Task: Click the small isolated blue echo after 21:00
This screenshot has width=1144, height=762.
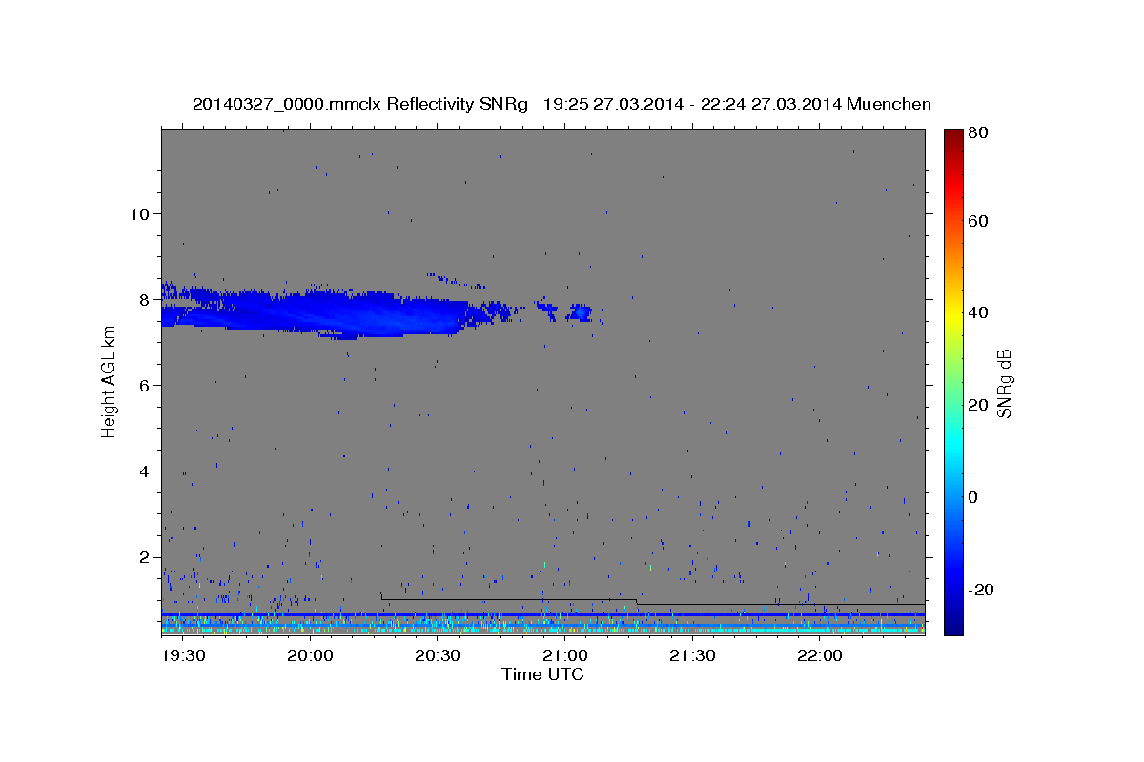Action: 580,312
